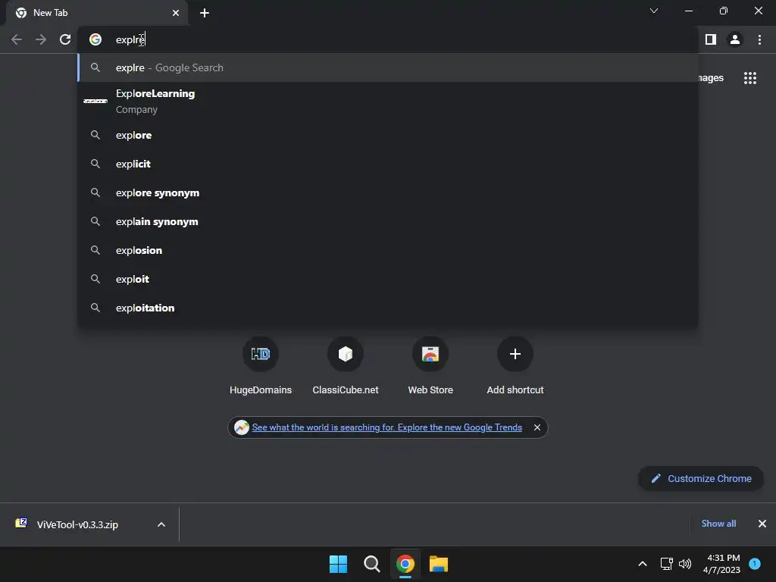Open taskbar Search
The height and width of the screenshot is (582, 776).
pos(371,564)
